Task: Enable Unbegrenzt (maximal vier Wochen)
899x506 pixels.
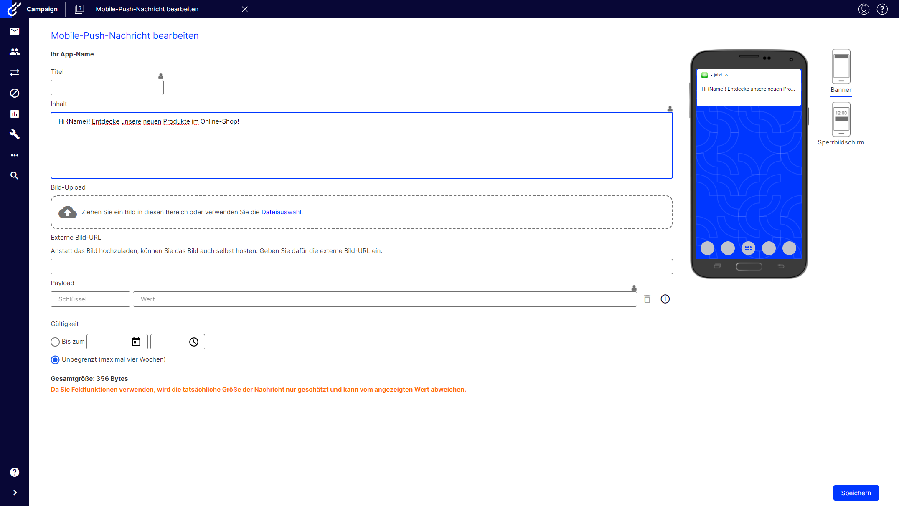Action: 55,359
